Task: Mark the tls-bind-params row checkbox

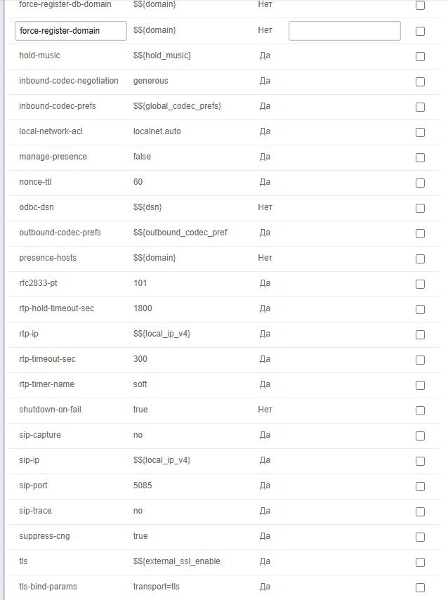Action: [420, 587]
